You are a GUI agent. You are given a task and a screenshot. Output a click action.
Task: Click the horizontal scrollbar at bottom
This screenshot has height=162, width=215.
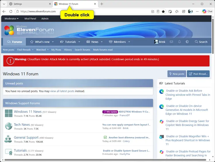105,160
